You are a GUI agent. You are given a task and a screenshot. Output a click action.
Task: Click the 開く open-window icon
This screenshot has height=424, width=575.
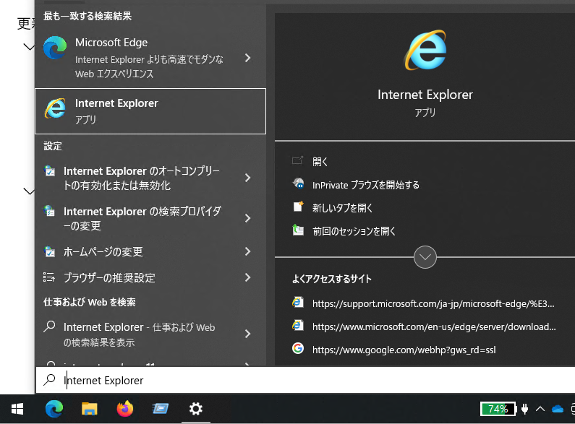(298, 161)
